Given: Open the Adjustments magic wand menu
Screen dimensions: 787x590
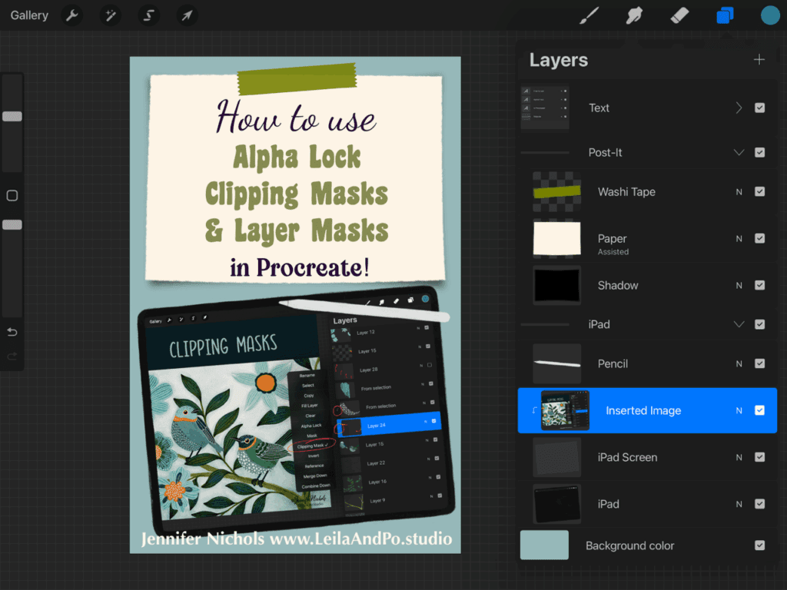Looking at the screenshot, I should [x=111, y=15].
